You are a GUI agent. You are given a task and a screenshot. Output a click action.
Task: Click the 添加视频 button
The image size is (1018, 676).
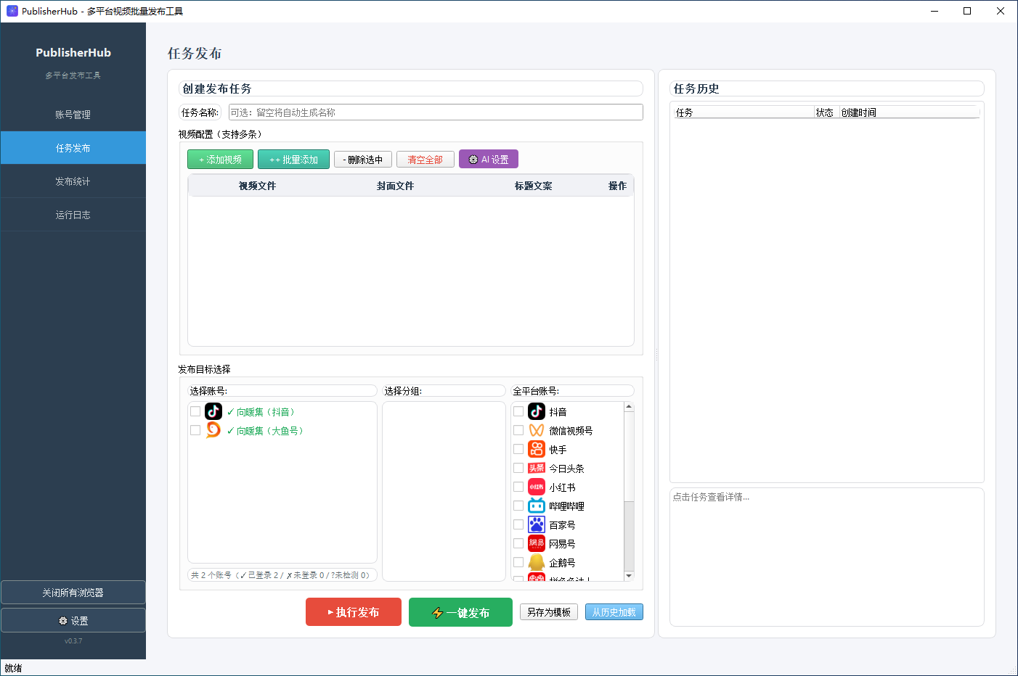coord(220,160)
